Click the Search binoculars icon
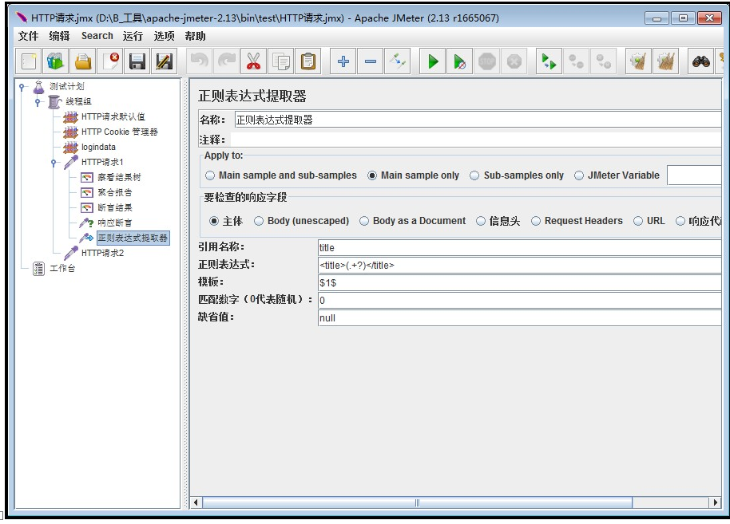The image size is (730, 524). 700,61
